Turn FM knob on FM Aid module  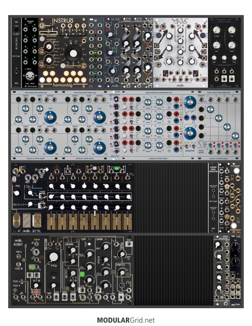pyautogui.click(x=235, y=247)
